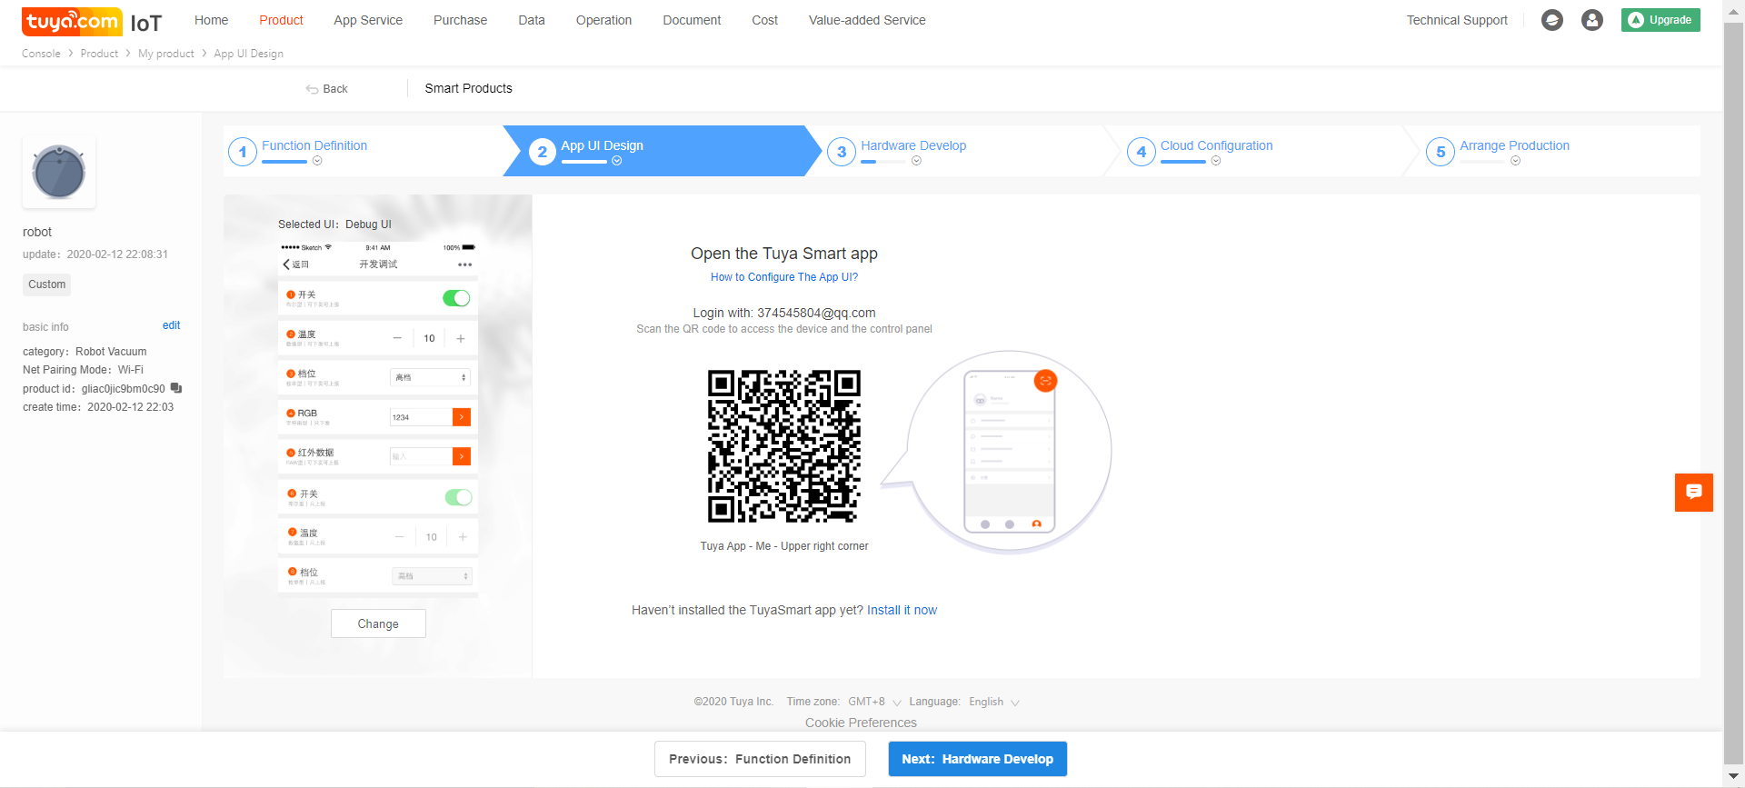The image size is (1745, 788).
Task: Go to Console breadcrumb
Action: (41, 54)
